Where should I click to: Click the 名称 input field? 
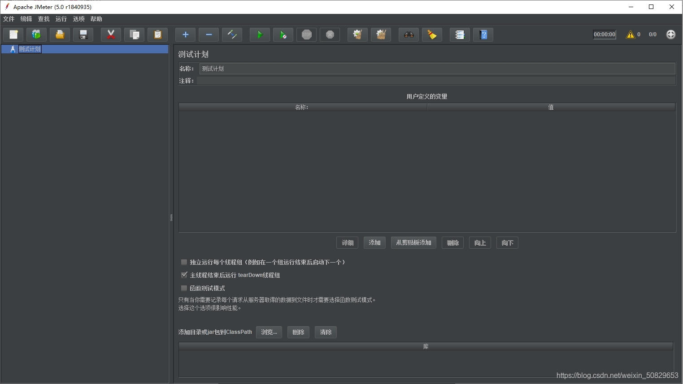click(437, 69)
